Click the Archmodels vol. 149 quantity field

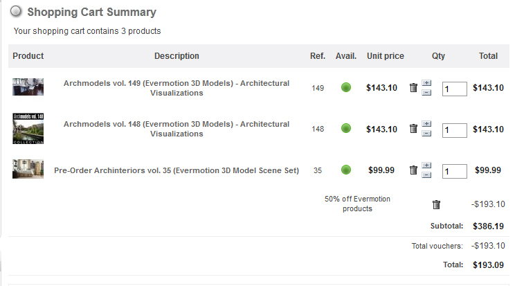click(454, 89)
